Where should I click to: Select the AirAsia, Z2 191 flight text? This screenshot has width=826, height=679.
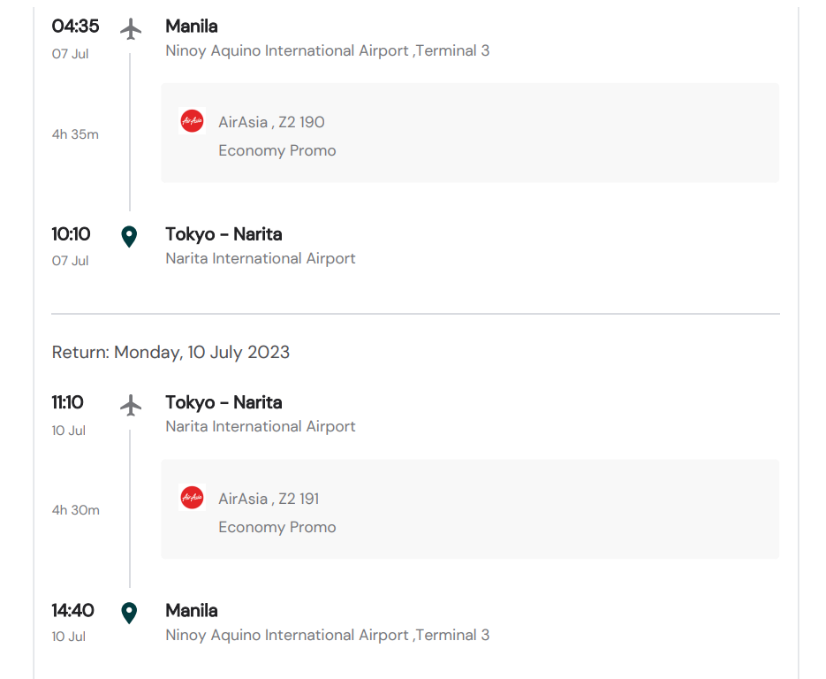click(269, 499)
